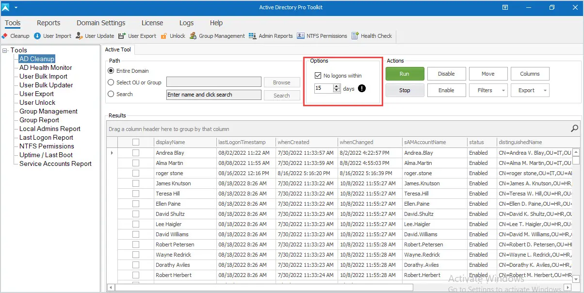The width and height of the screenshot is (584, 293).
Task: Check the row for James Knutson
Action: click(x=136, y=183)
